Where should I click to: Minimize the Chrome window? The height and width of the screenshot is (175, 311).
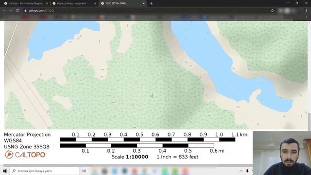pos(288,3)
